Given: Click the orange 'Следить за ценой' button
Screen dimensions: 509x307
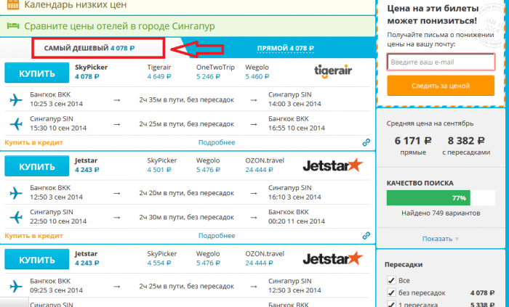Looking at the screenshot, I should (441, 85).
